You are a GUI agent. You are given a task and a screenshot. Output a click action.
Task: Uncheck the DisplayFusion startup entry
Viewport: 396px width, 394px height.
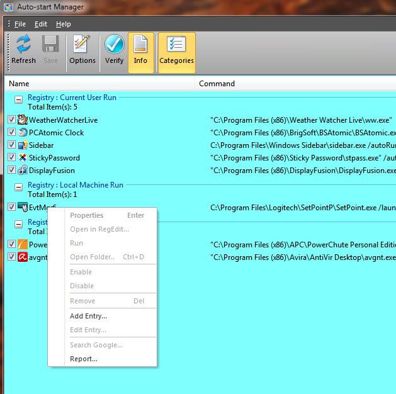11,169
